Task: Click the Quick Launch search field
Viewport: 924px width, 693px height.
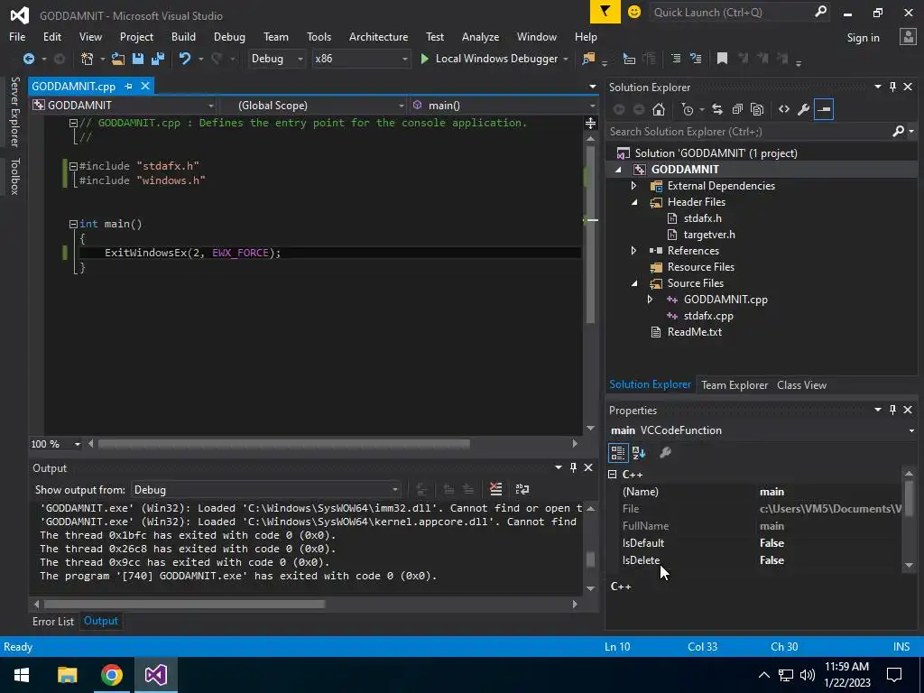Action: (x=731, y=12)
